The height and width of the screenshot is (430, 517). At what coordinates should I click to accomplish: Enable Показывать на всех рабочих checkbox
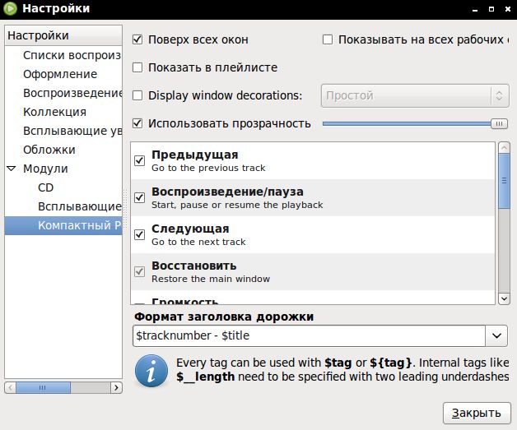[x=327, y=39]
